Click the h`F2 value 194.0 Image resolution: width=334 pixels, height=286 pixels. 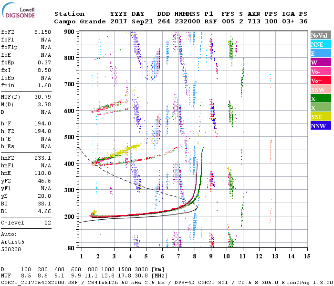(x=42, y=131)
